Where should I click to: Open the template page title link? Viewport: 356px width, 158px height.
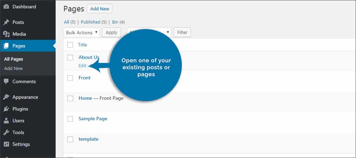click(88, 139)
